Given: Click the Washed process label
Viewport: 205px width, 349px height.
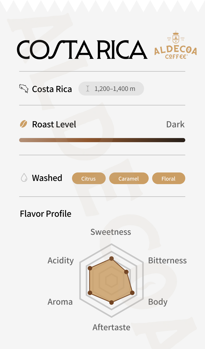Looking at the screenshot, I should click(x=47, y=178).
